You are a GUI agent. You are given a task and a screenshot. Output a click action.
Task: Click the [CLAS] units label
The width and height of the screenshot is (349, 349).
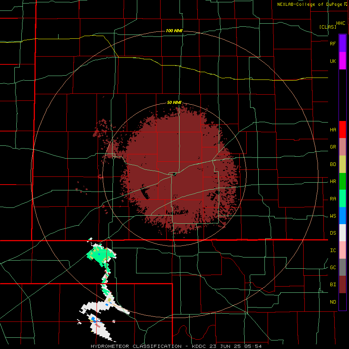(x=328, y=27)
